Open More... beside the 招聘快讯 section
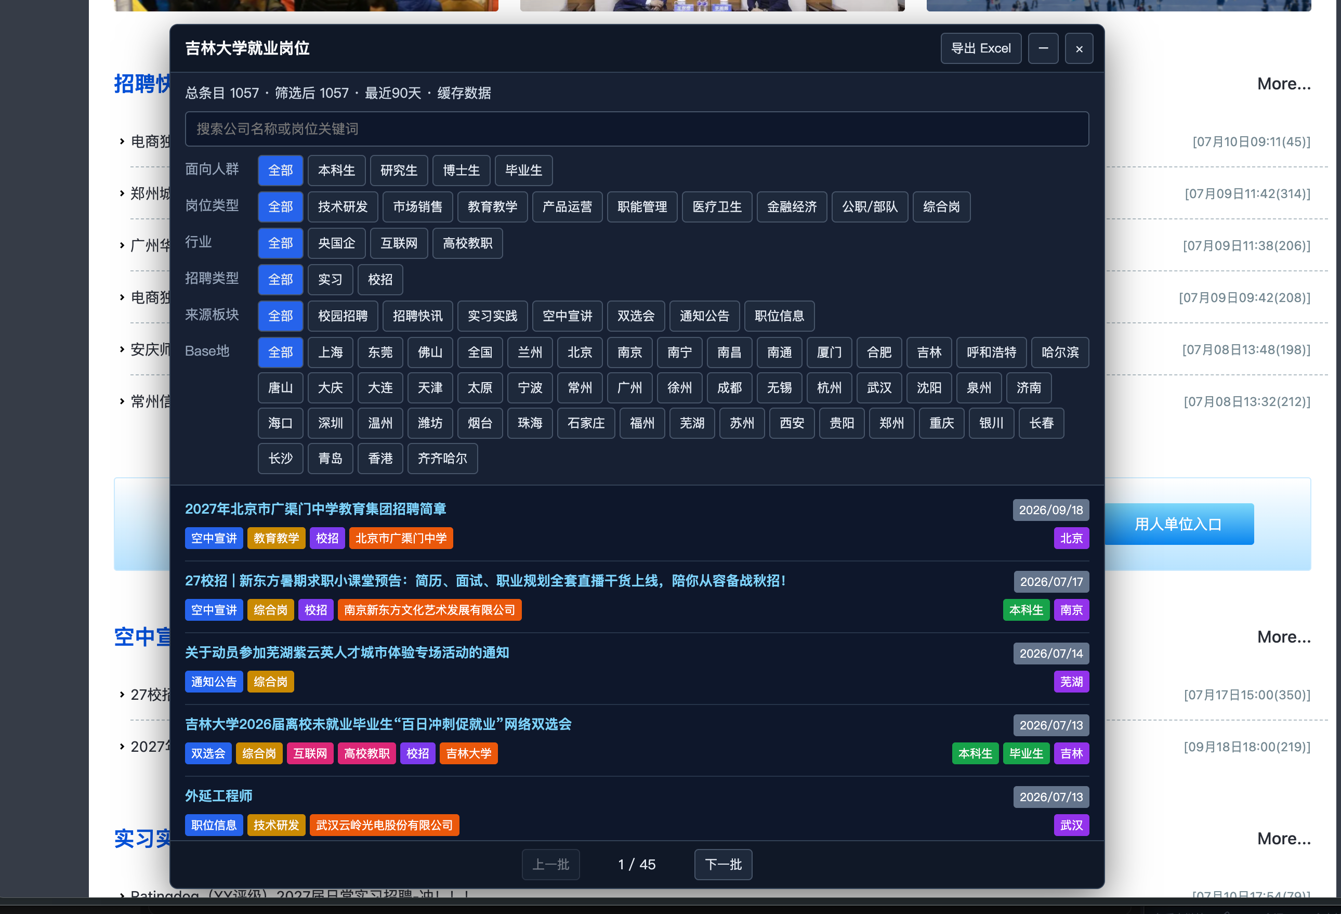Viewport: 1341px width, 914px height. [1284, 84]
